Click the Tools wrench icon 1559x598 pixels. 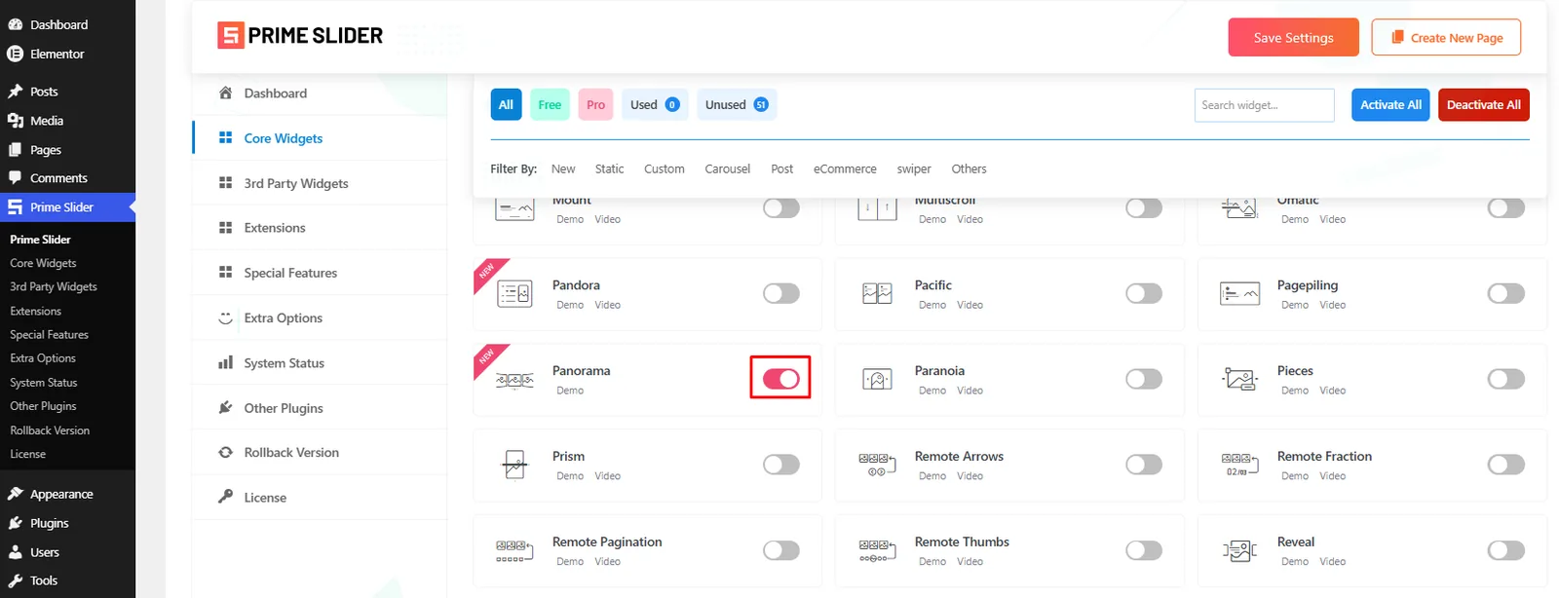pyautogui.click(x=16, y=580)
